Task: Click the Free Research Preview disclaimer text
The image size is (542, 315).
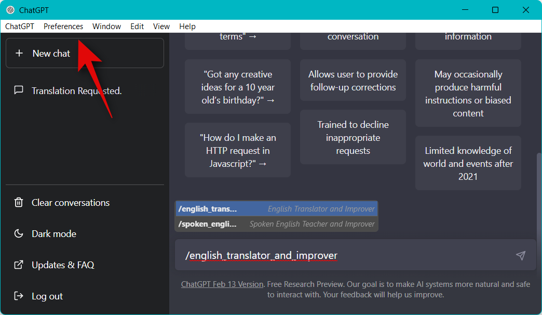Action: tap(356, 290)
